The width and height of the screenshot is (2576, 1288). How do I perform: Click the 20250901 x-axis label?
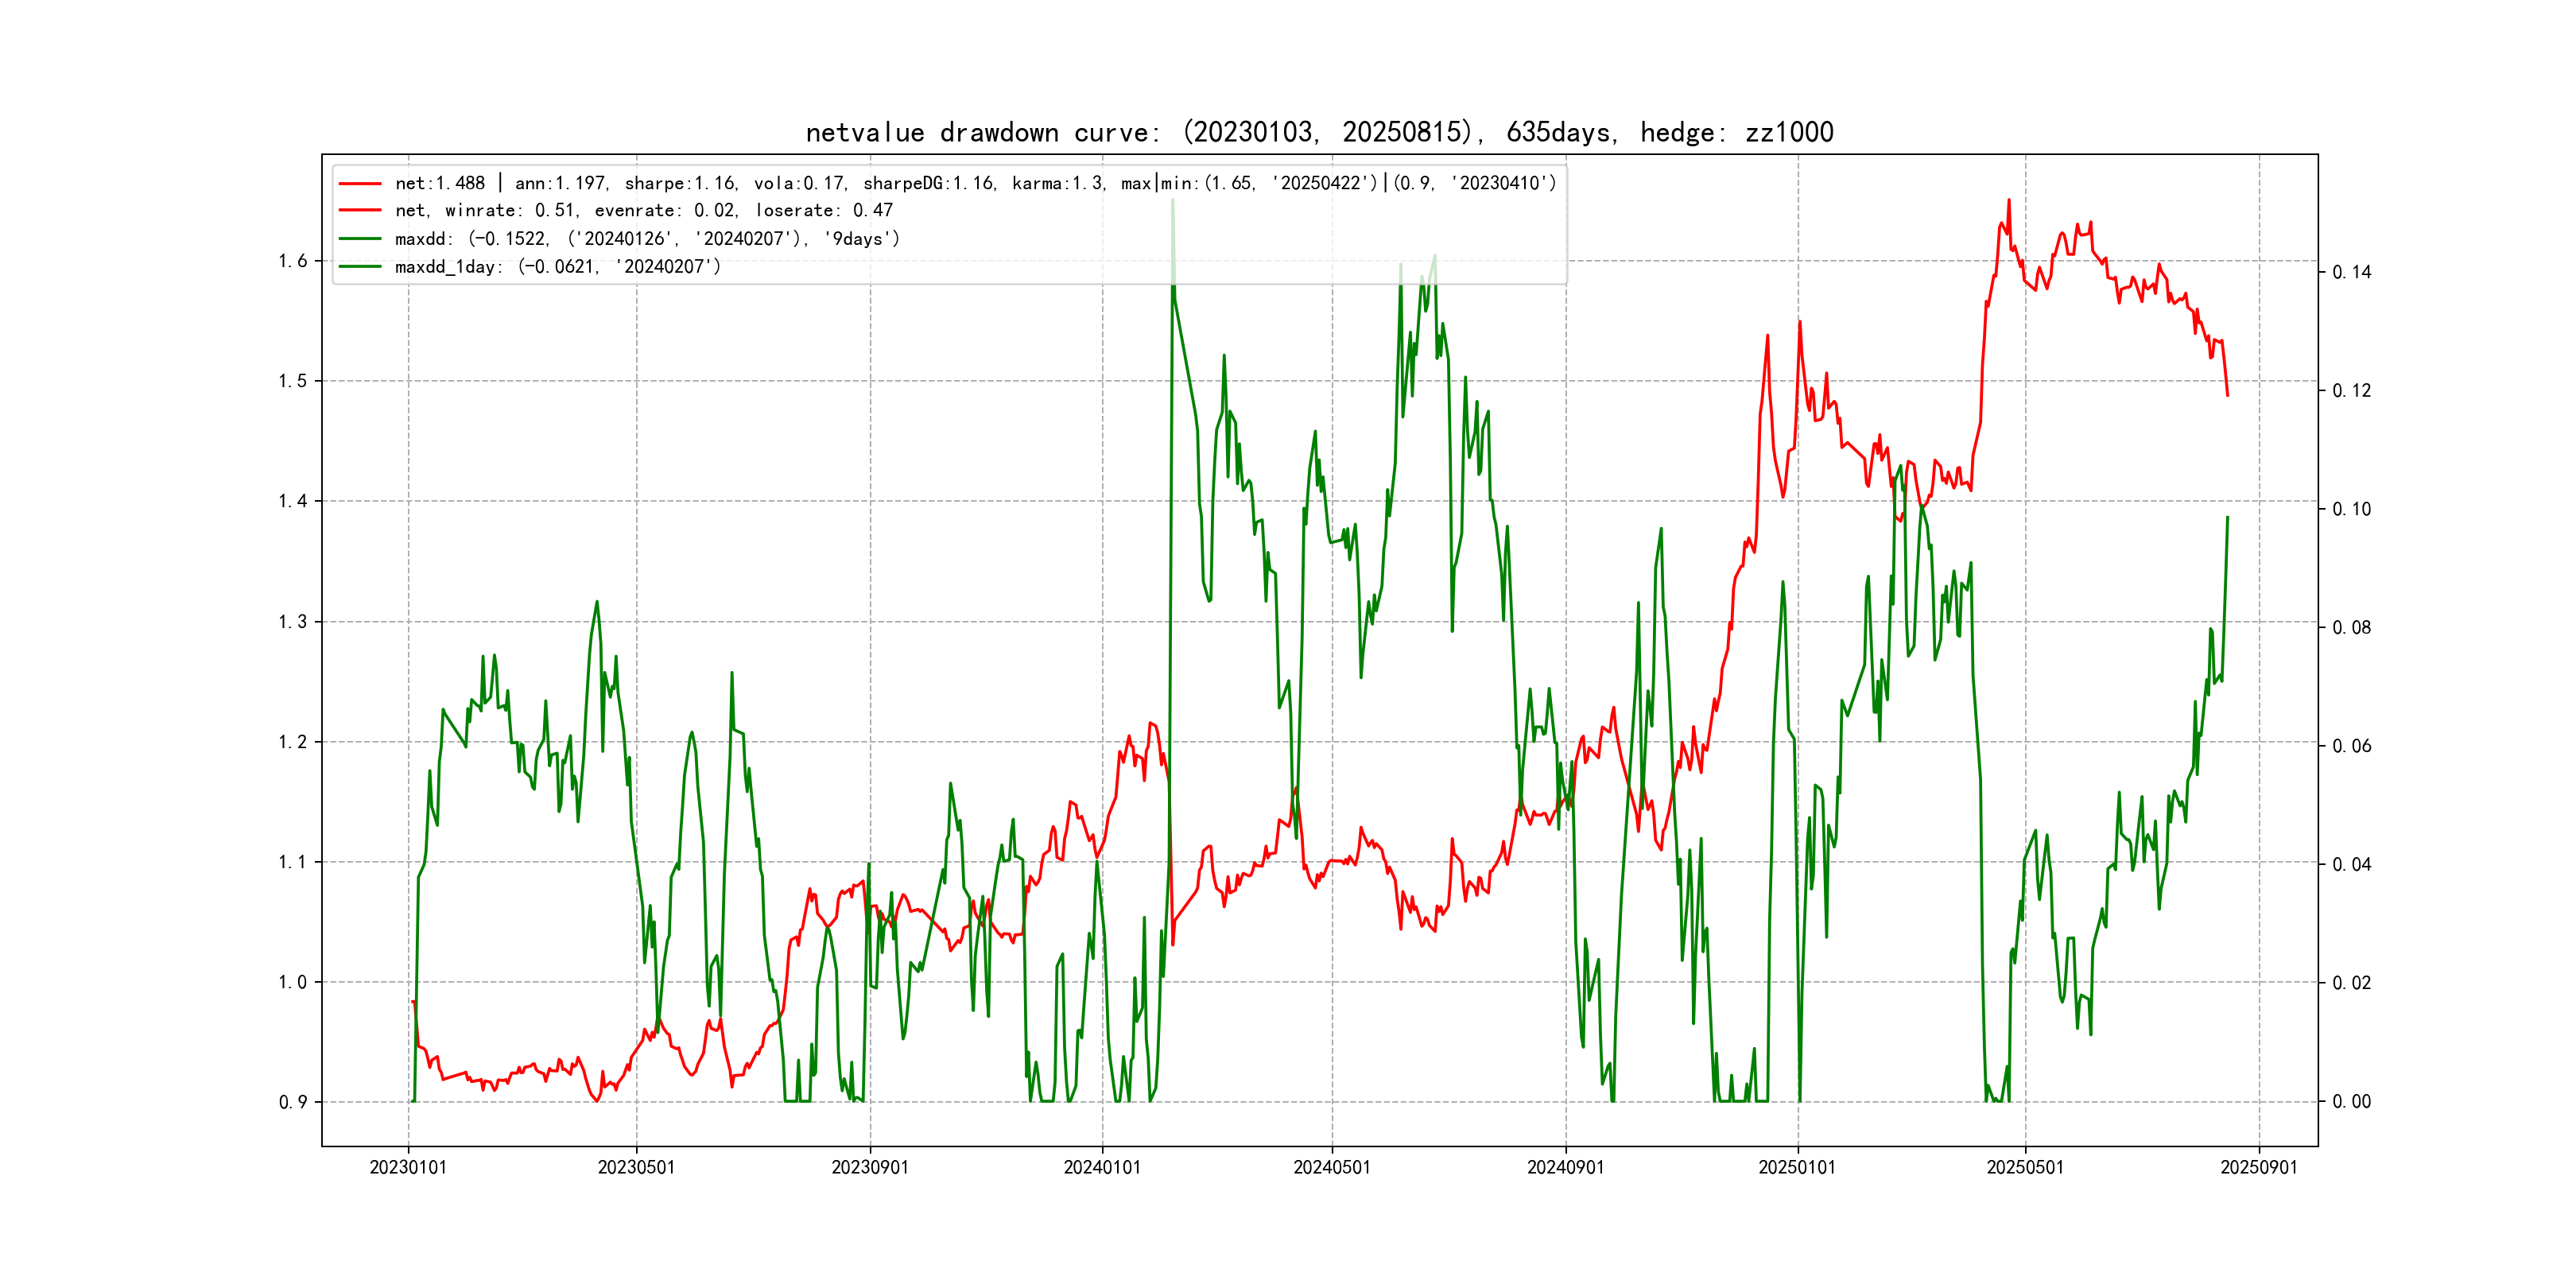tap(2259, 1167)
